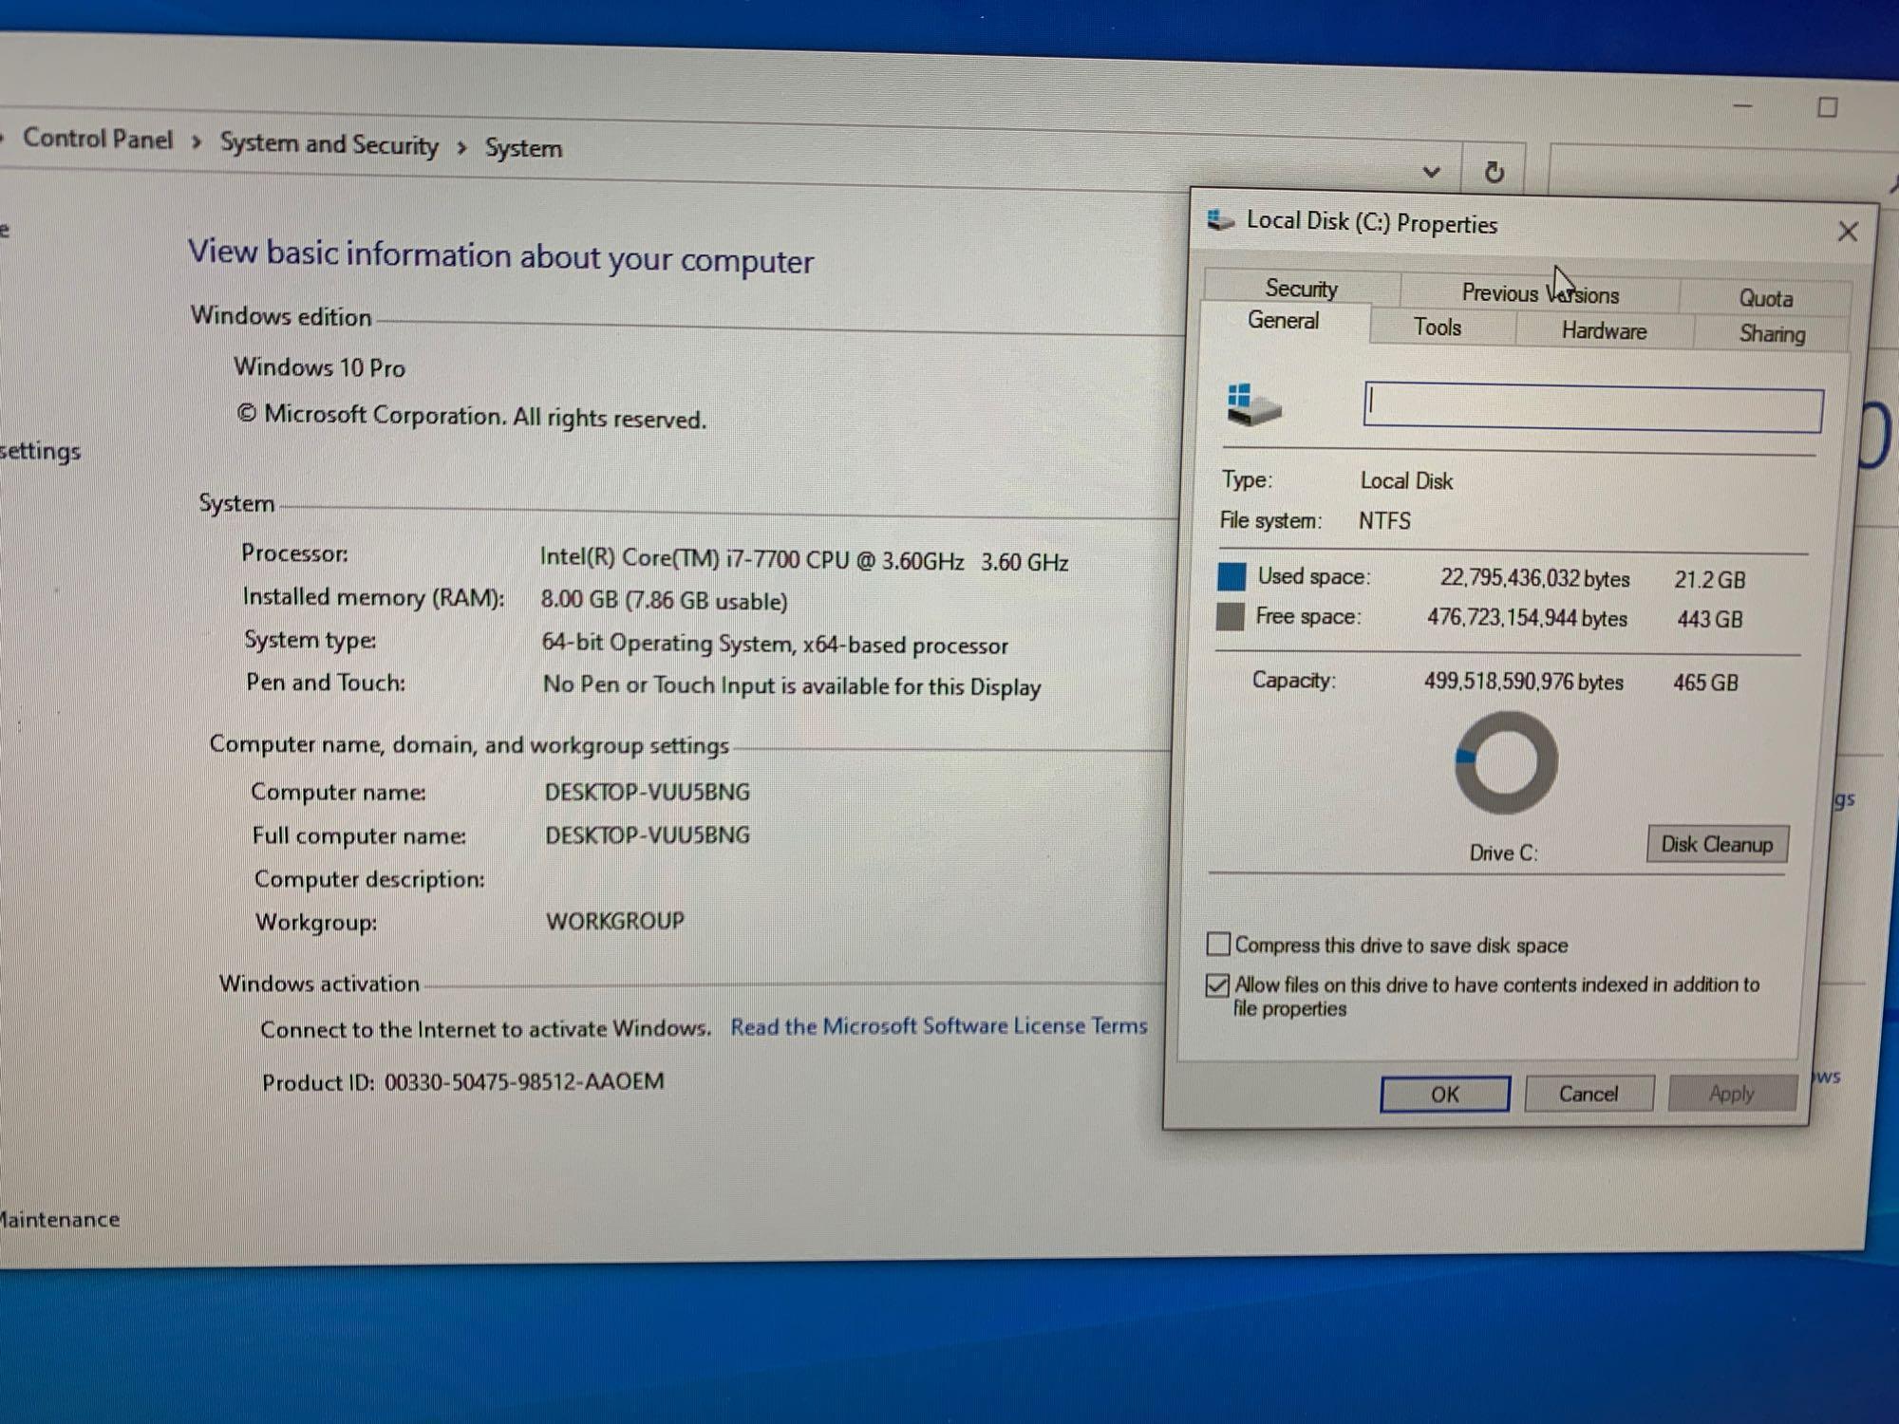Maximize the System control panel window
Screen dimensions: 1899x1424
tap(1827, 107)
